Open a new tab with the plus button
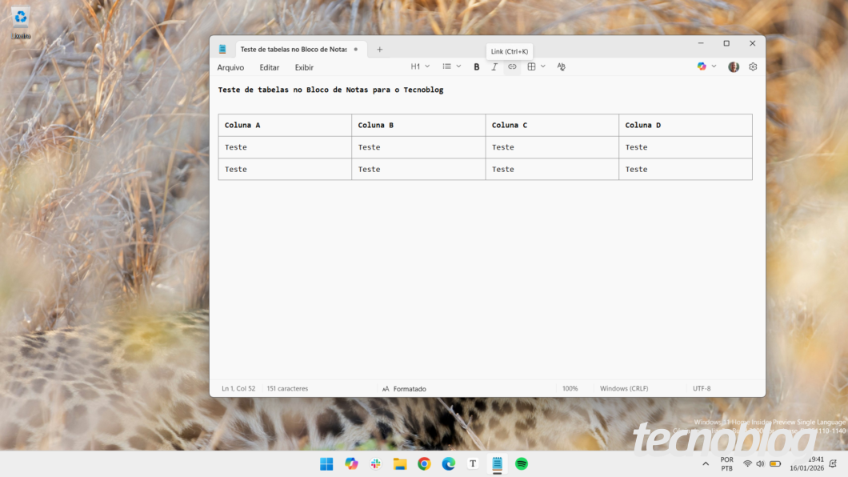This screenshot has height=477, width=848. point(379,49)
